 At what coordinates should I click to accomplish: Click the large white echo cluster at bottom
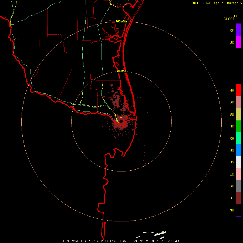(160, 234)
